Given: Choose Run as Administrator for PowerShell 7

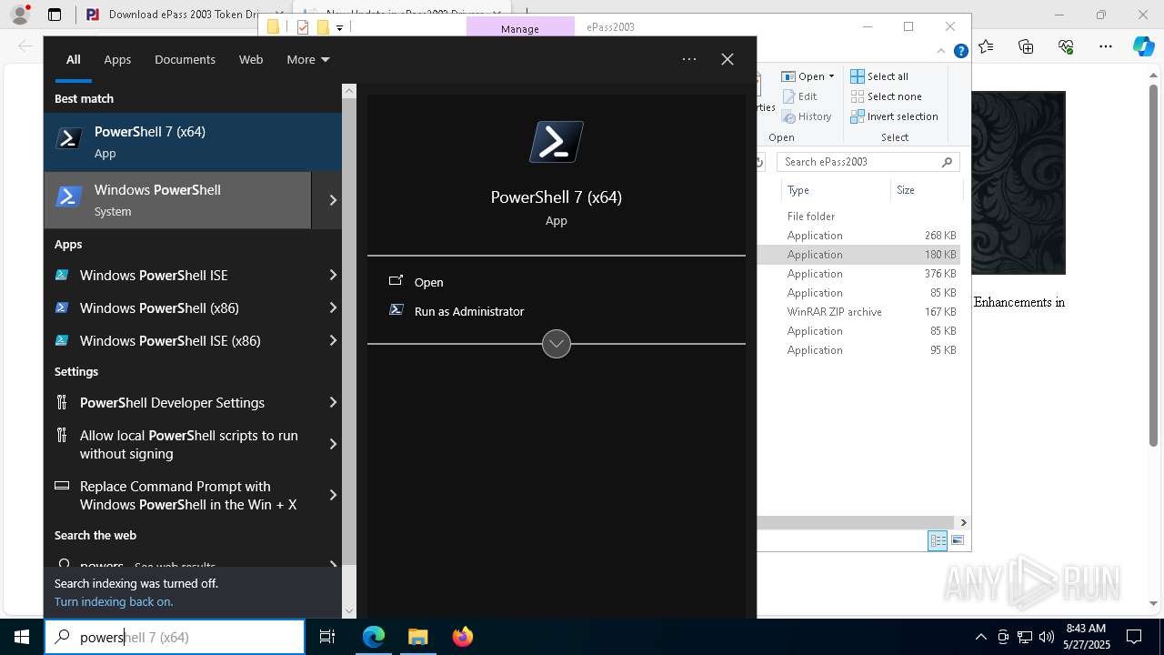Looking at the screenshot, I should [x=468, y=311].
